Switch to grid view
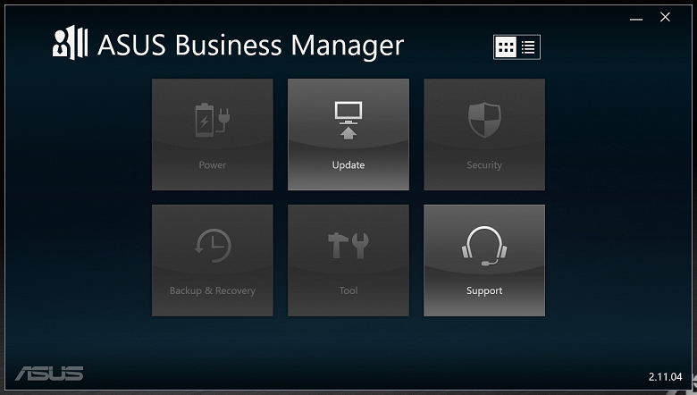 tap(506, 46)
